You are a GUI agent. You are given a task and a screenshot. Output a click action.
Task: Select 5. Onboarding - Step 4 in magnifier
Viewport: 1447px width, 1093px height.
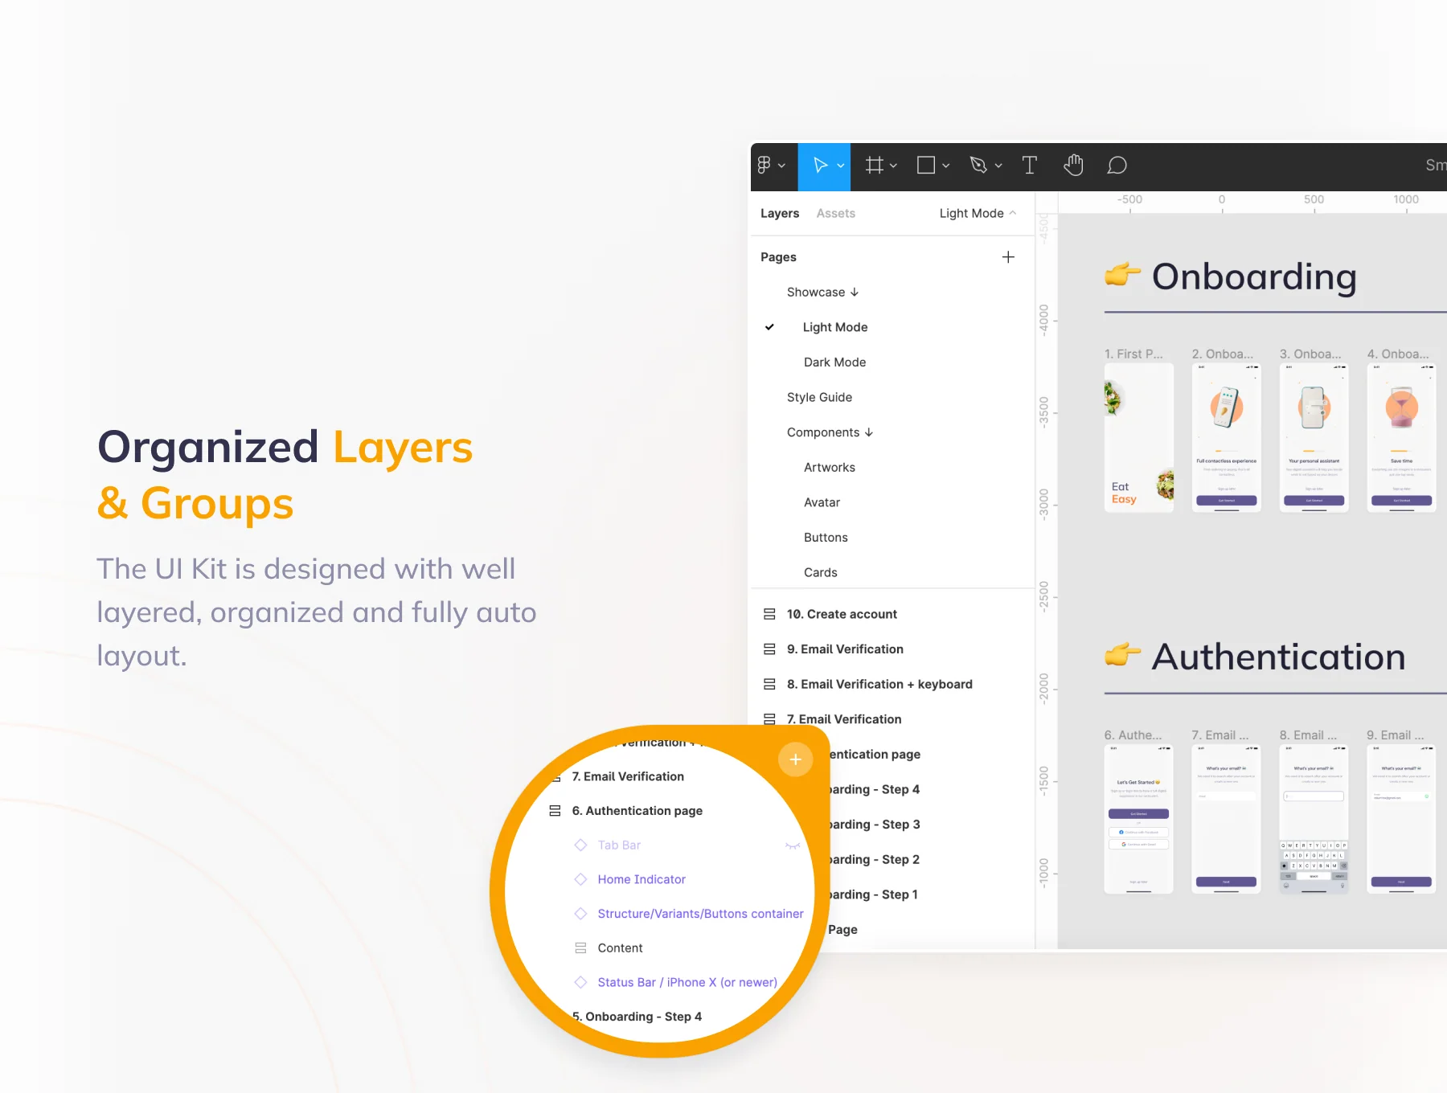[x=637, y=1017]
